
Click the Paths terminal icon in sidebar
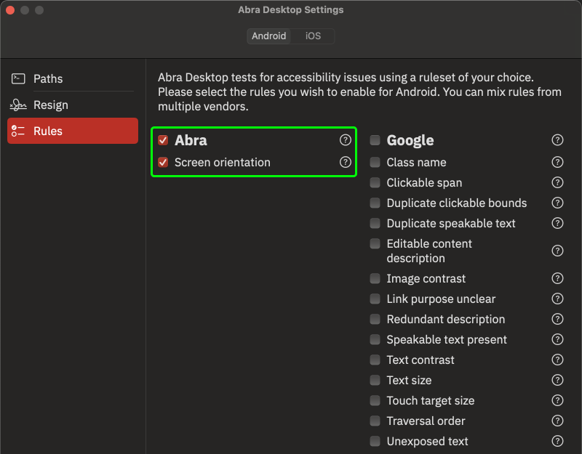point(18,78)
